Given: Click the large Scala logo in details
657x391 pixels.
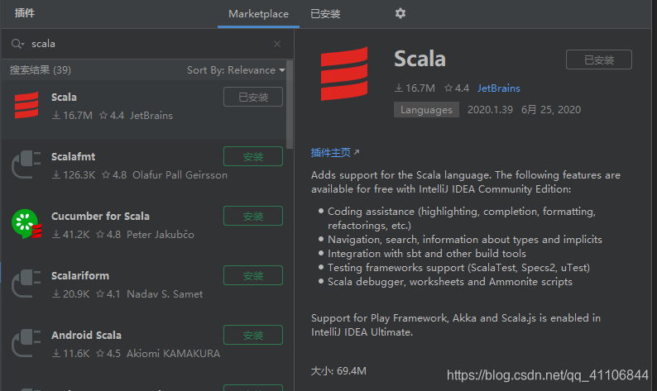Looking at the screenshot, I should tap(344, 74).
